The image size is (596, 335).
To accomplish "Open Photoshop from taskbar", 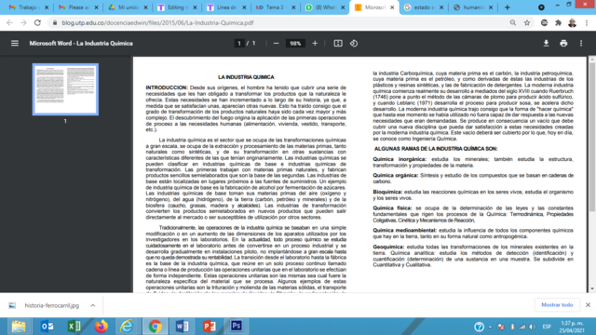I will coord(236,327).
